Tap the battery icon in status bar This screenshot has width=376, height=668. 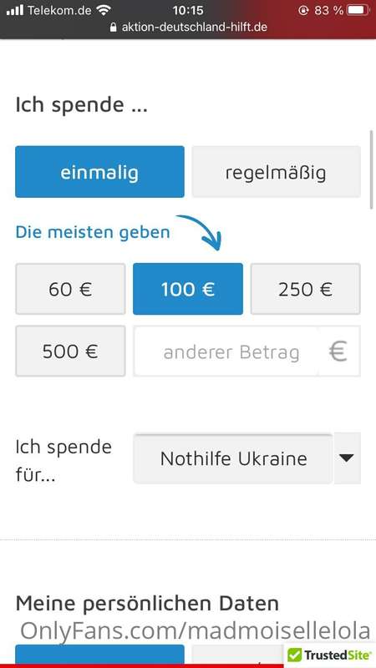pos(358,10)
